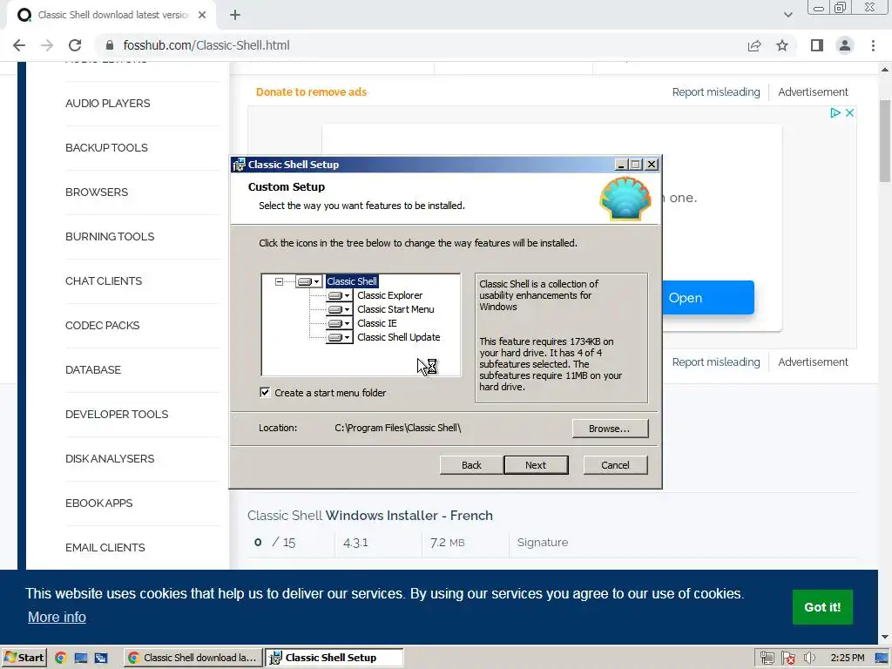892x669 pixels.
Task: Open the Chrome three-dot menu
Action: pyautogui.click(x=873, y=45)
